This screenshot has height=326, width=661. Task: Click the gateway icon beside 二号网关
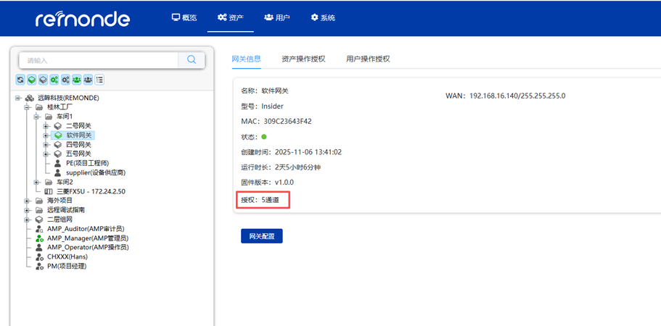pos(58,126)
